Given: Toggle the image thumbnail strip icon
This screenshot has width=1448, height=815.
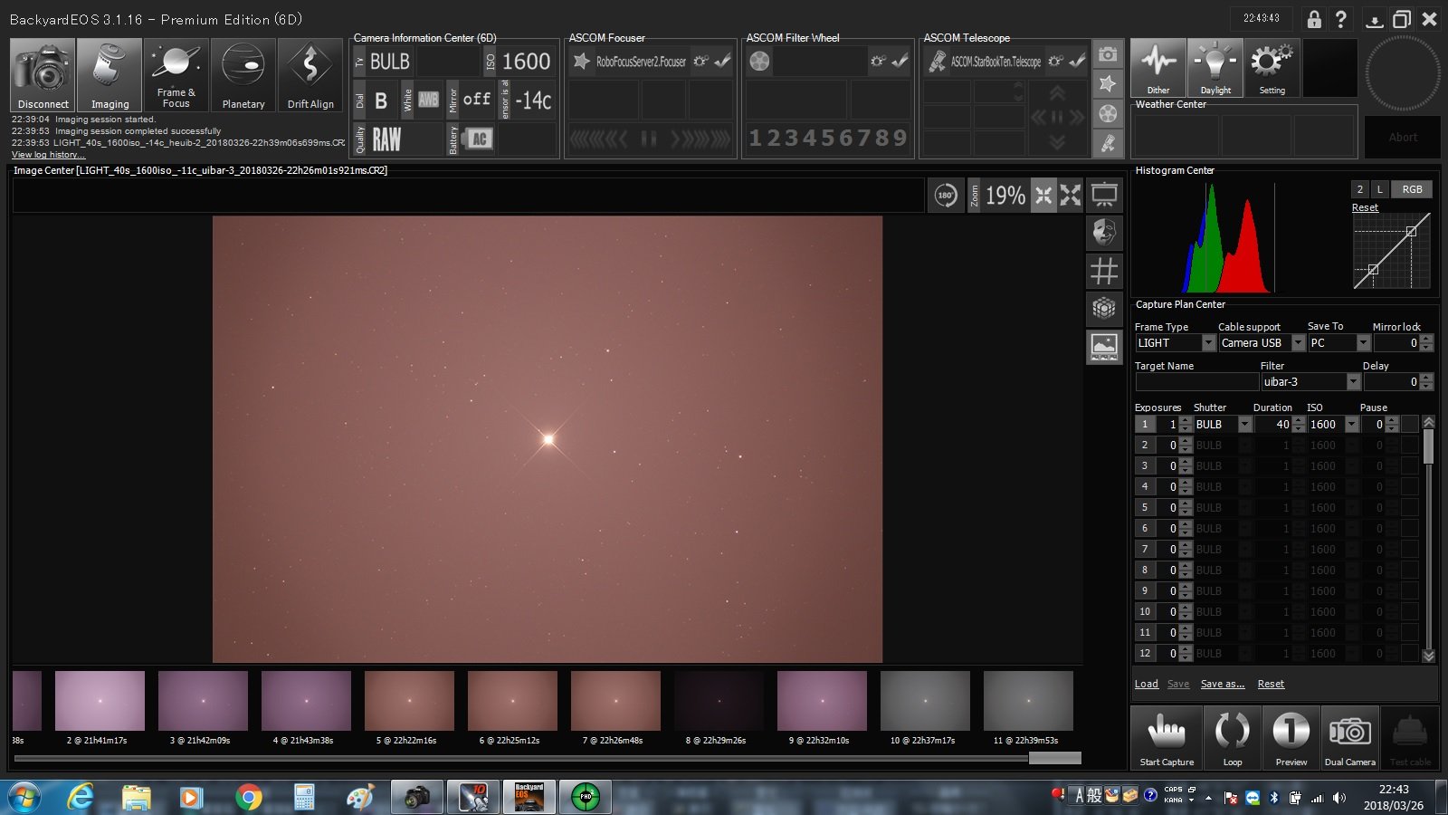Looking at the screenshot, I should [x=1104, y=347].
